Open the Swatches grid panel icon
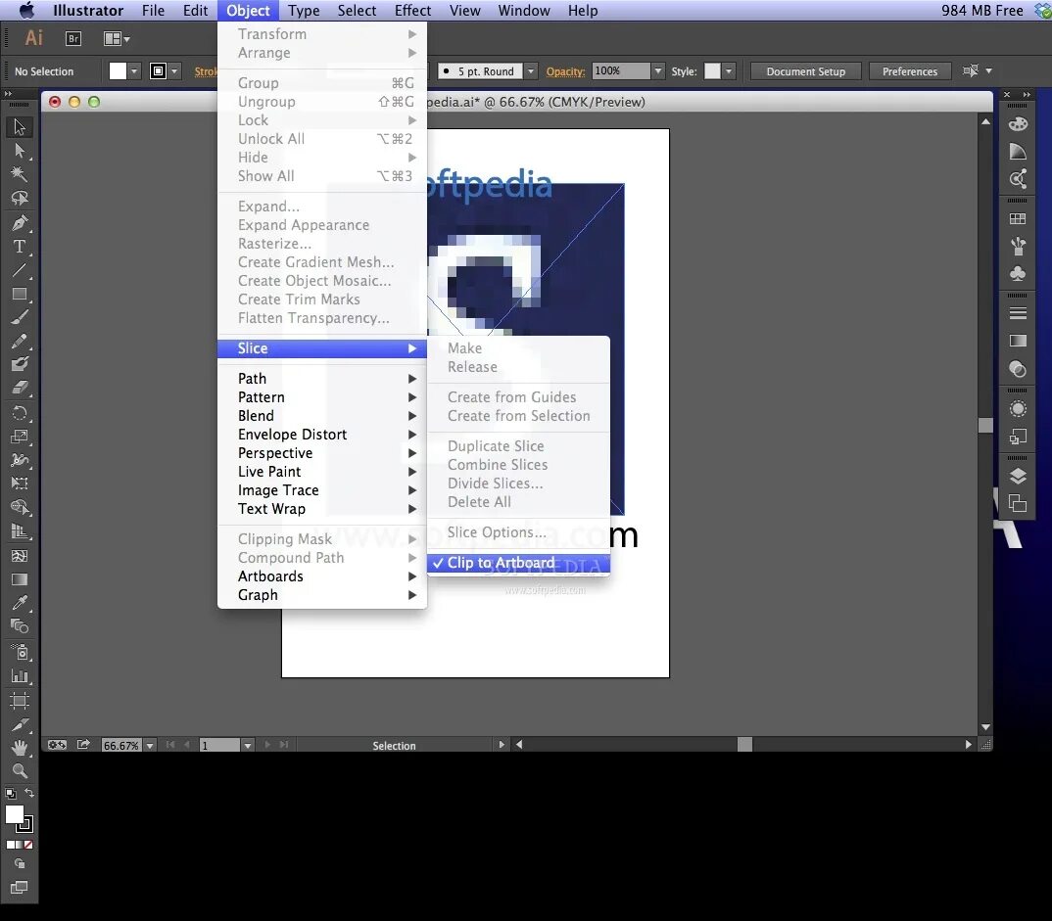 (x=1018, y=218)
